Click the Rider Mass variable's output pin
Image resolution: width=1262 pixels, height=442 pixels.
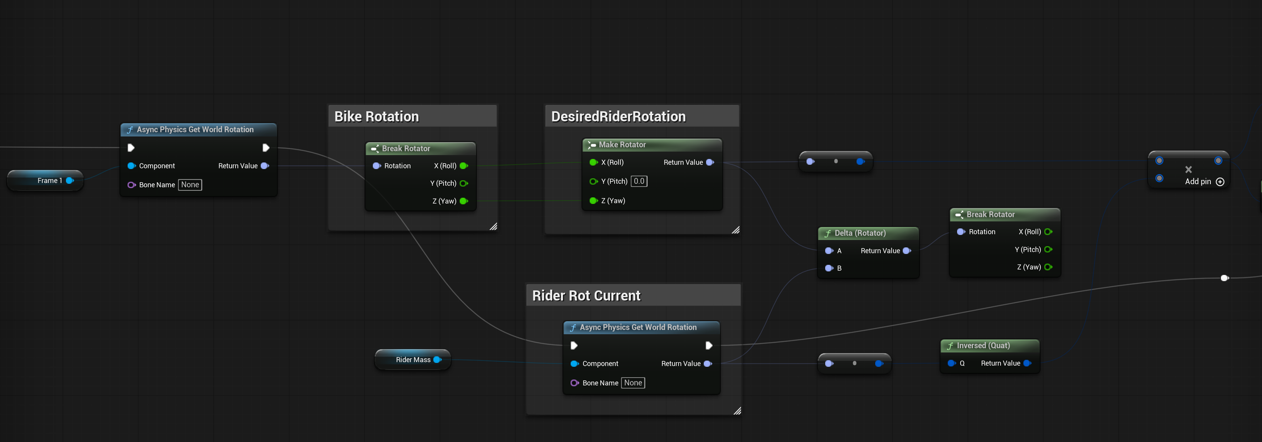438,360
